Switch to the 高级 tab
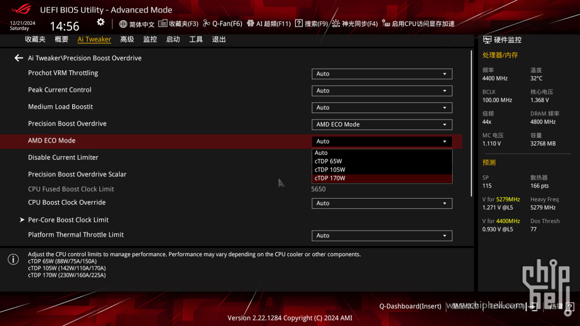The width and height of the screenshot is (580, 326). tap(127, 39)
